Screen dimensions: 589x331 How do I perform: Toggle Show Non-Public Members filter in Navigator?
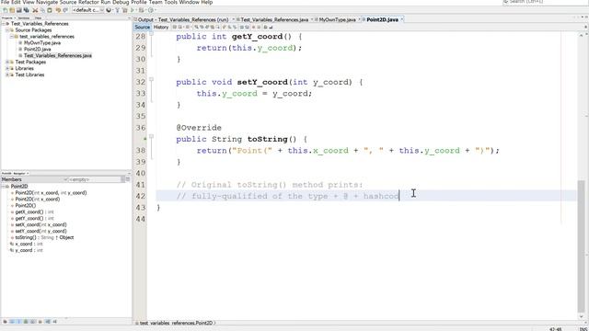[x=26, y=322]
